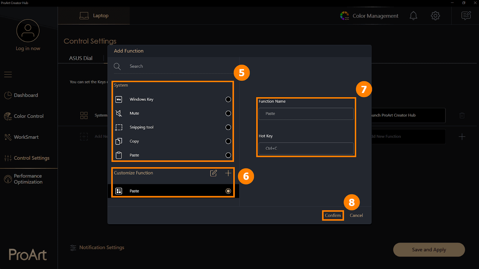The height and width of the screenshot is (269, 479).
Task: Add a customize function with plus icon
Action: [x=228, y=173]
